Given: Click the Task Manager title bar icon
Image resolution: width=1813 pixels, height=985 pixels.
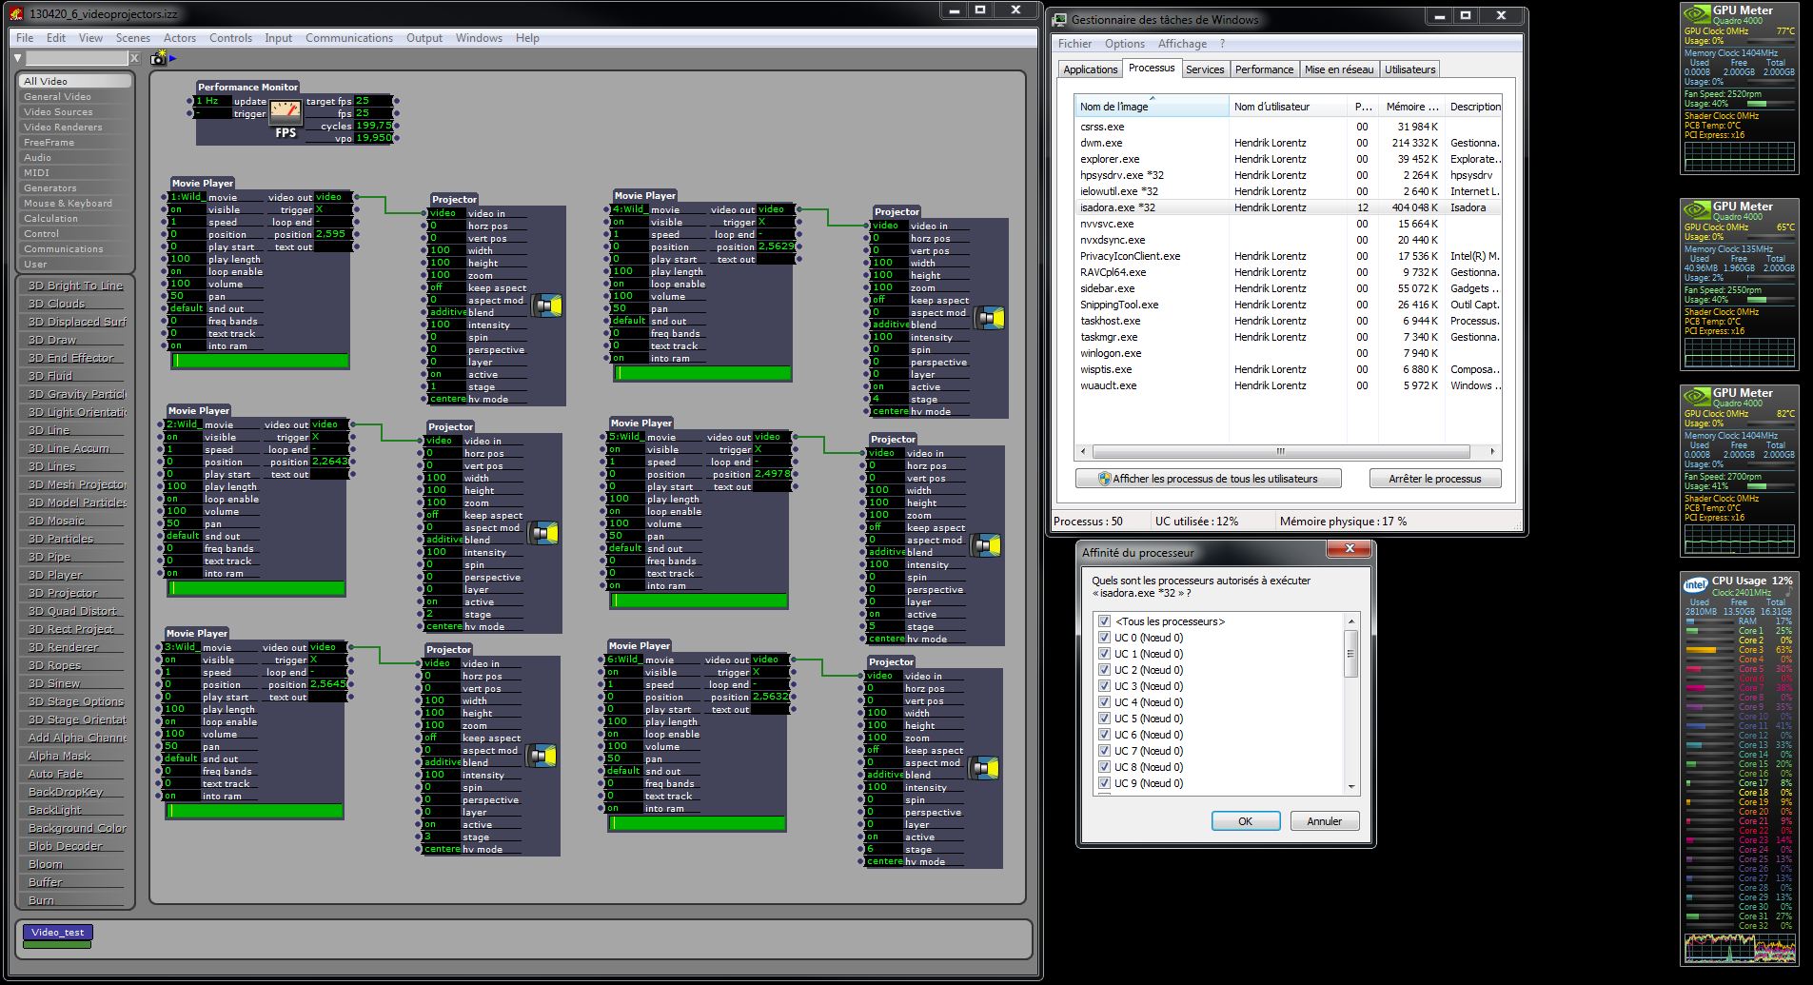Looking at the screenshot, I should pyautogui.click(x=1060, y=19).
